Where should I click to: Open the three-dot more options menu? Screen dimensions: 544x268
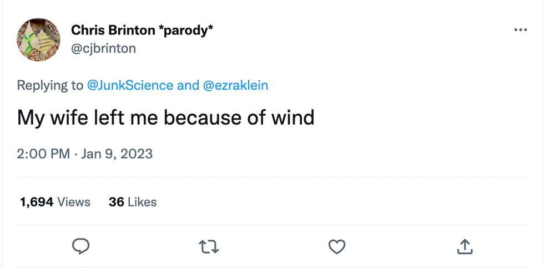pos(520,30)
